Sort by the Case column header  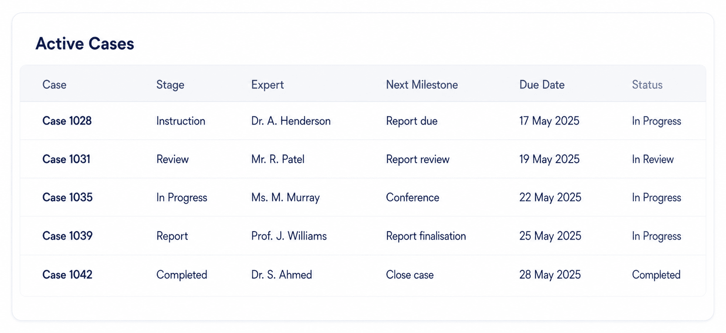pyautogui.click(x=54, y=84)
